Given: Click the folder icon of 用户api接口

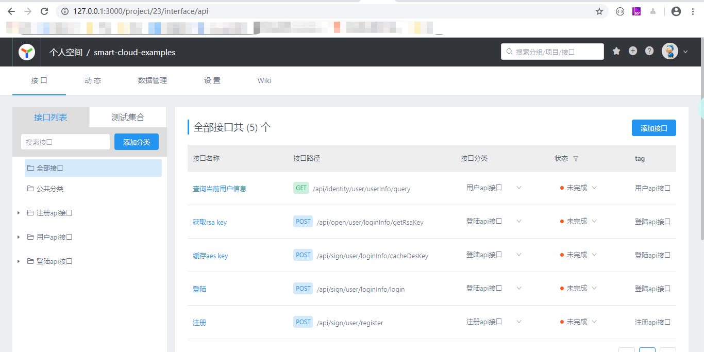Looking at the screenshot, I should (30, 237).
